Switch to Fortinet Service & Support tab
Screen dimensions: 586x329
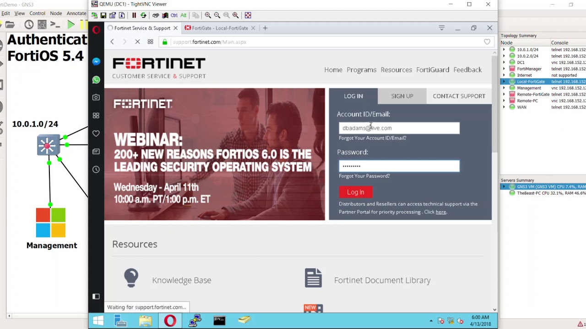[142, 28]
